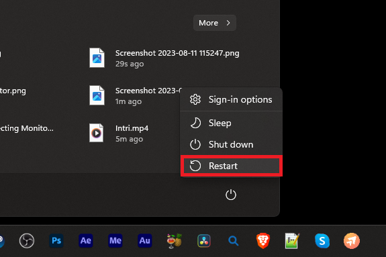
Task: Launch Skype from the taskbar
Action: pyautogui.click(x=322, y=240)
